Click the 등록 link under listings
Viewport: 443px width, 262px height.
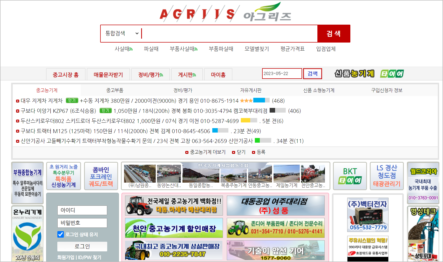261,152
